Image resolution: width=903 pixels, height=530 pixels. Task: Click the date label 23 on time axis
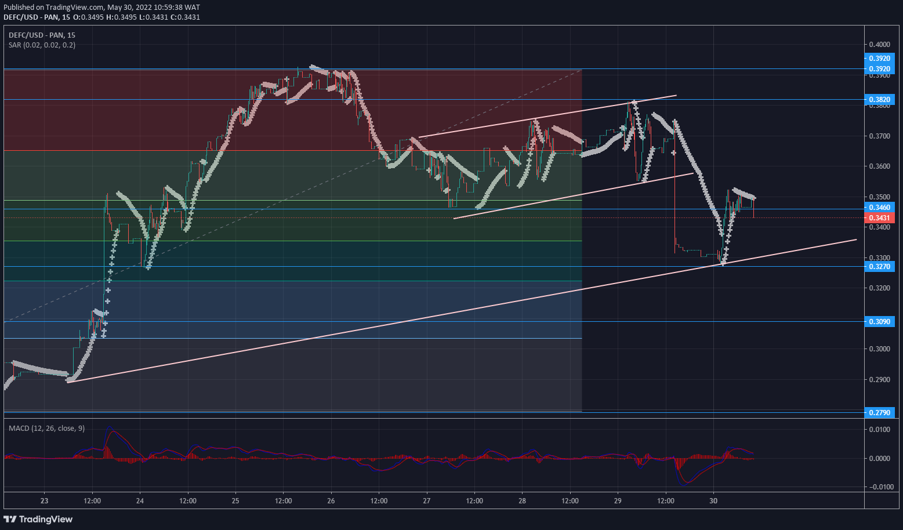(44, 501)
